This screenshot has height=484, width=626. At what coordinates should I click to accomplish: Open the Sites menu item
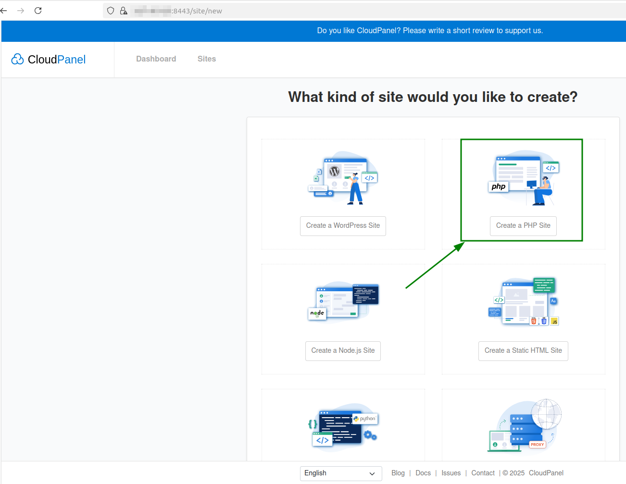click(207, 59)
